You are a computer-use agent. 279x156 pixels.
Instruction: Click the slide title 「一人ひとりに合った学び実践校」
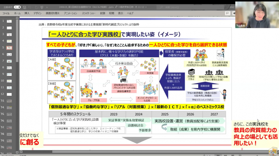(x=85, y=34)
